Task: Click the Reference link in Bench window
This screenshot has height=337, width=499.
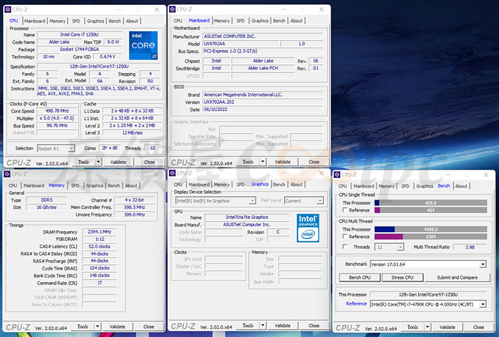Action: (x=356, y=304)
